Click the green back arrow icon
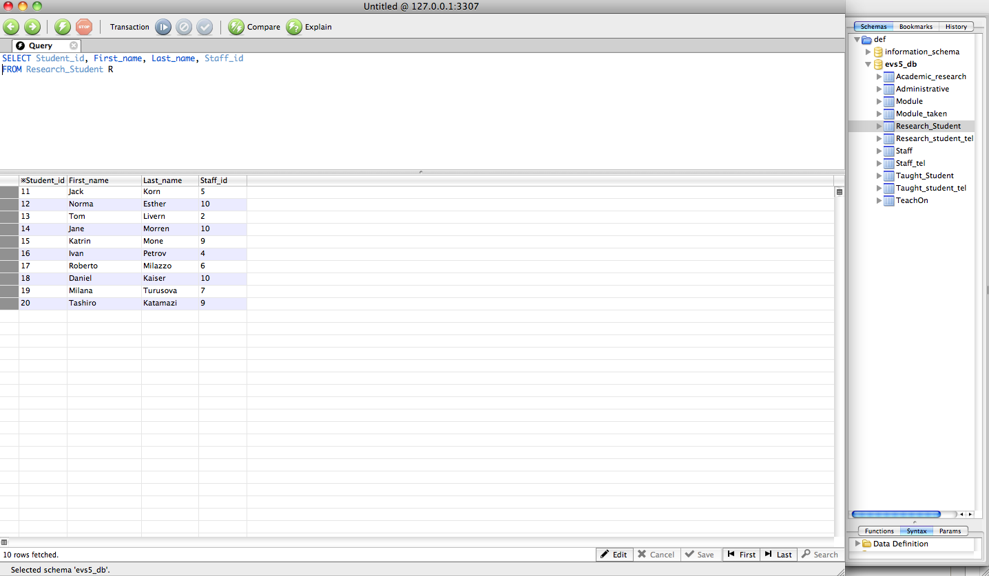The width and height of the screenshot is (989, 576). point(11,27)
